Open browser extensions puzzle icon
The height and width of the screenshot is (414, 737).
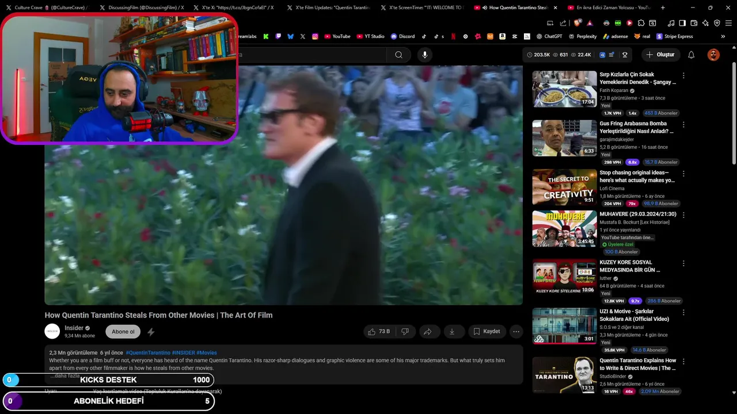coord(641,23)
